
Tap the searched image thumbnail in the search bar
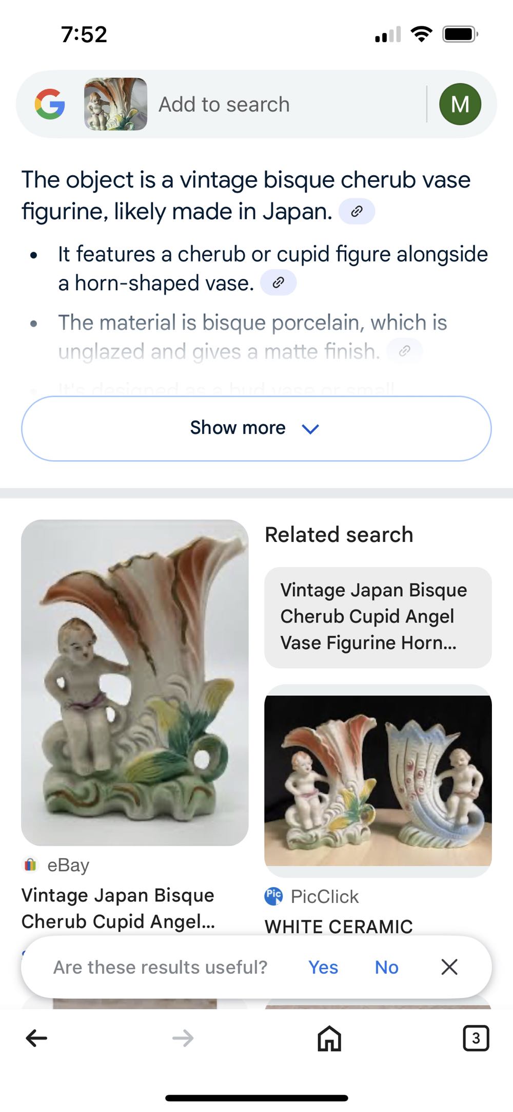[114, 104]
